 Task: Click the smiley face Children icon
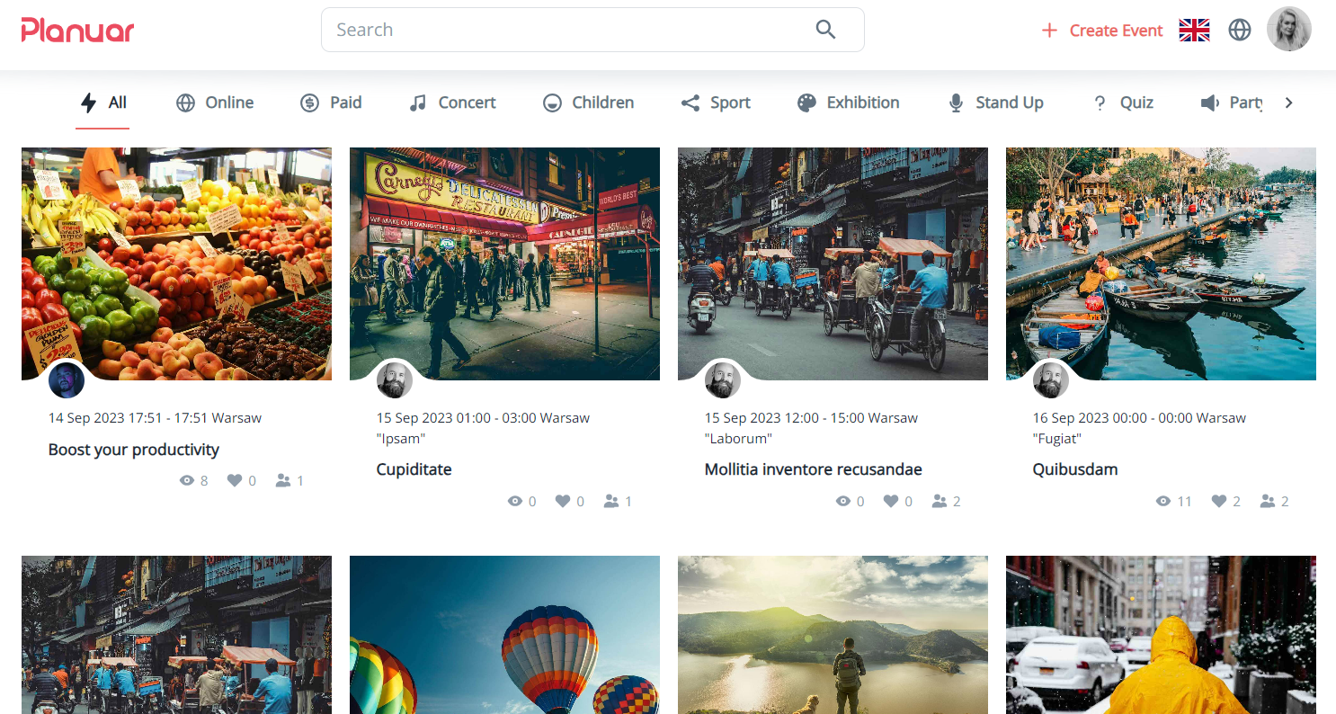(552, 103)
